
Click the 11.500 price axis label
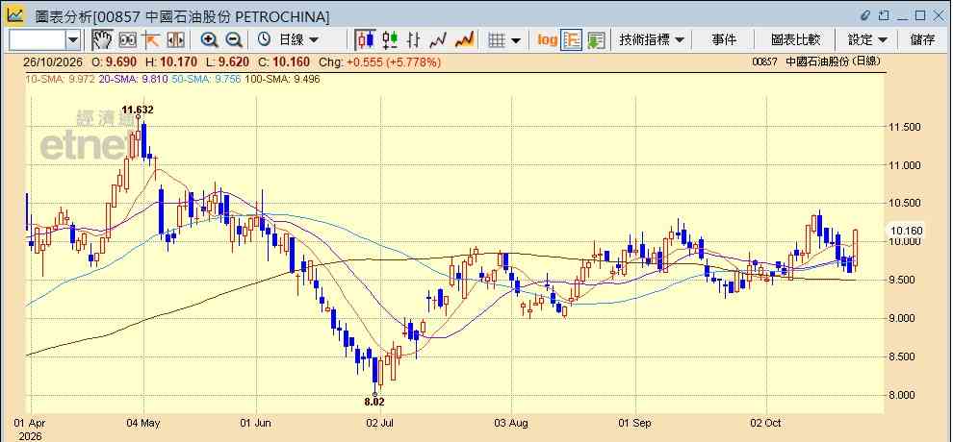[905, 127]
